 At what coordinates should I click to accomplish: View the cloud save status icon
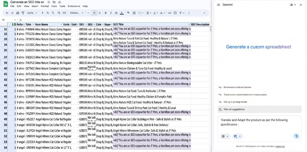pyautogui.click(x=60, y=2)
